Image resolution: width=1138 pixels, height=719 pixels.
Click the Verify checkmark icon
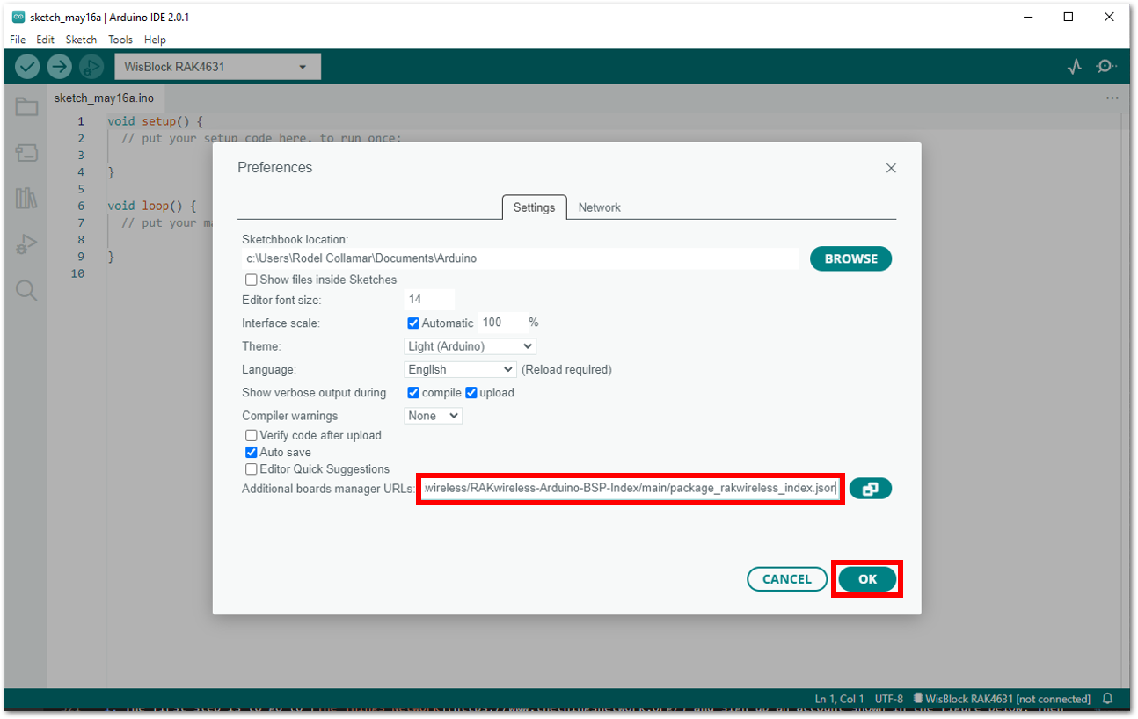pyautogui.click(x=27, y=67)
